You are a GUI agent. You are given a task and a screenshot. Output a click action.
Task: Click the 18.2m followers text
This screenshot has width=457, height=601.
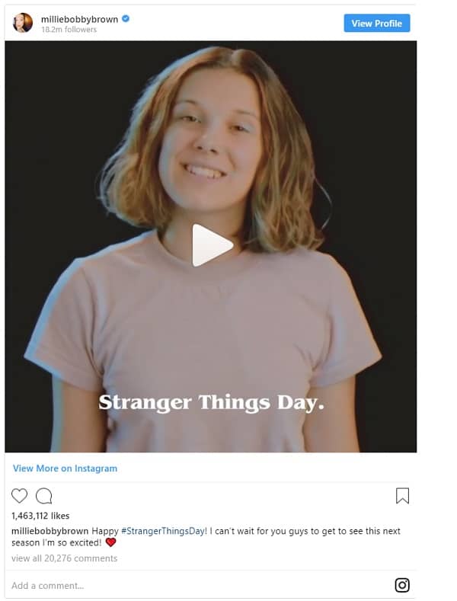(69, 30)
